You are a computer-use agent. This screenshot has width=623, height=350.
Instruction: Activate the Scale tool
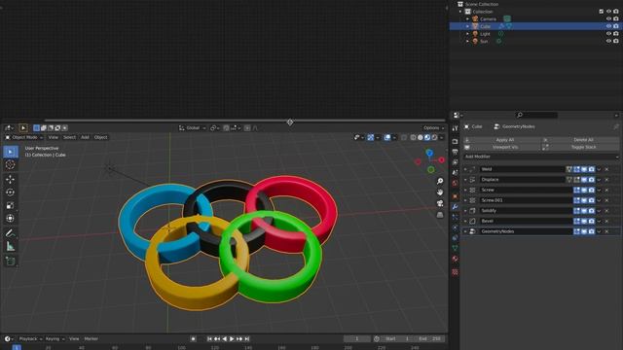11,205
